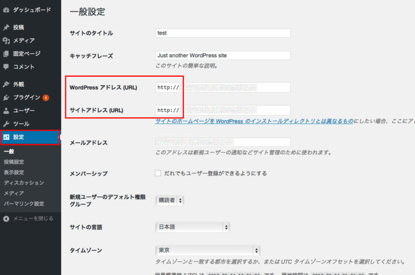Open Media via its camera icon
Image resolution: width=415 pixels, height=275 pixels.
6,41
